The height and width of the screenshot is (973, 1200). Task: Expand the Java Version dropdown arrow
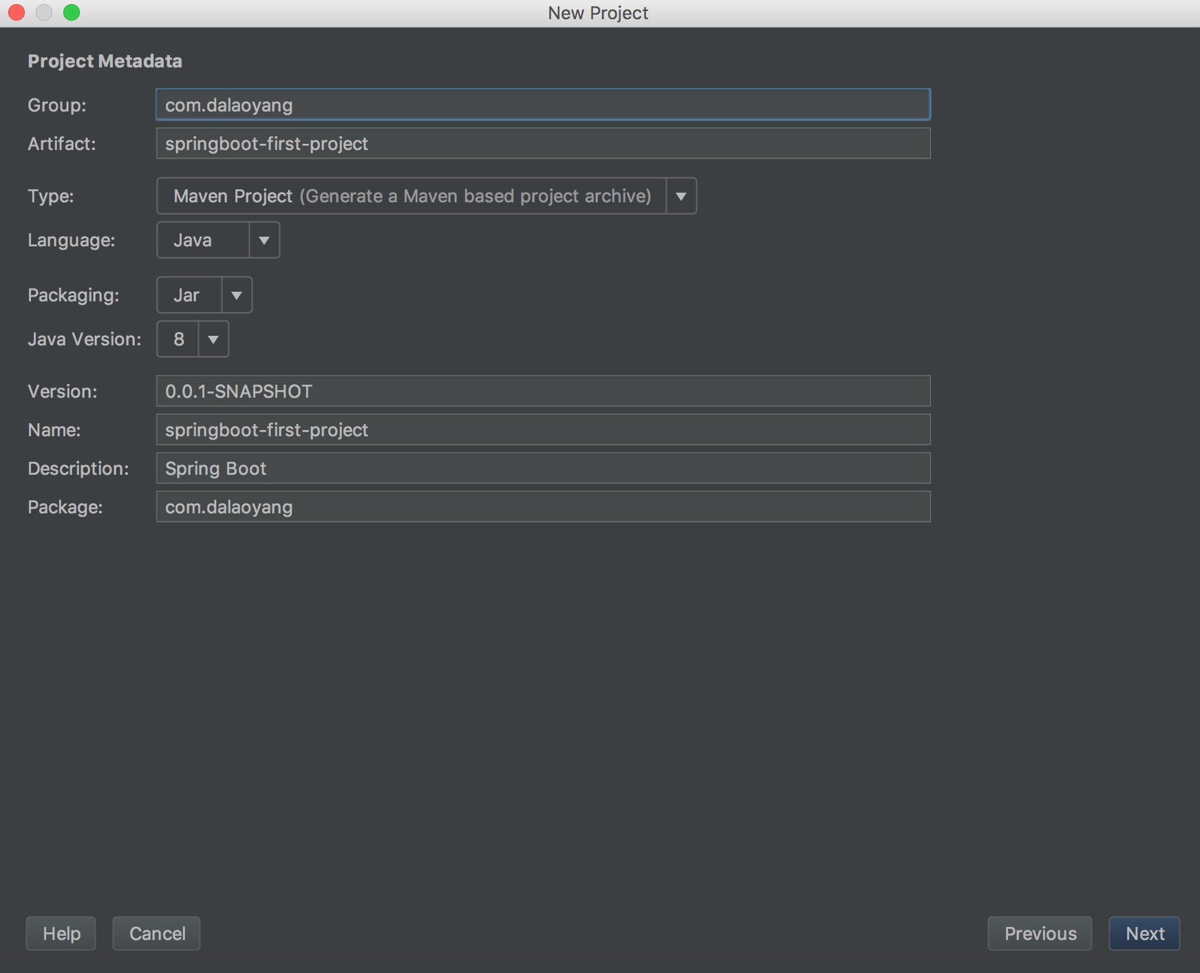point(213,339)
